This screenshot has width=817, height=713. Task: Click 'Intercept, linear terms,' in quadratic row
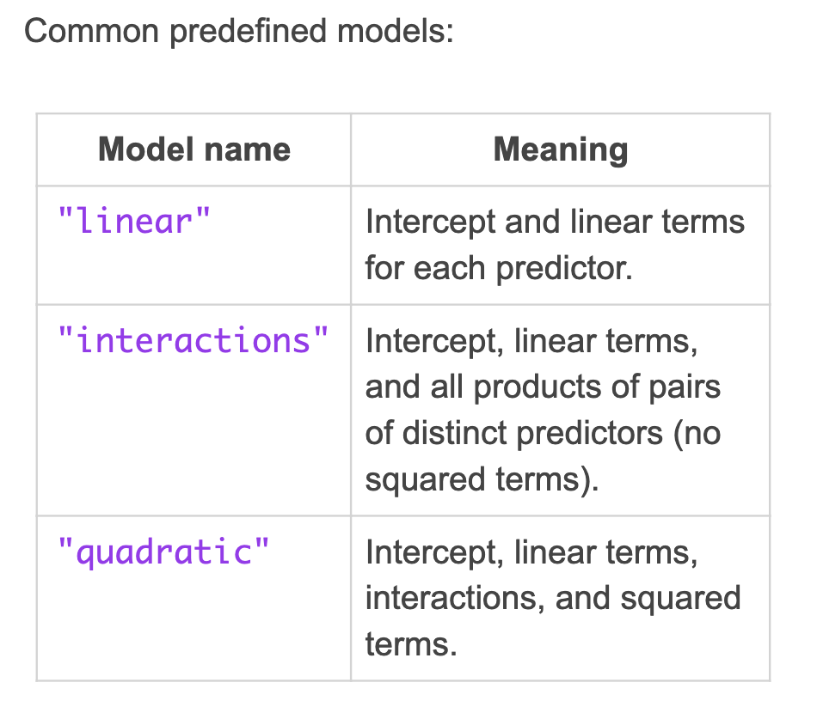[x=531, y=552]
